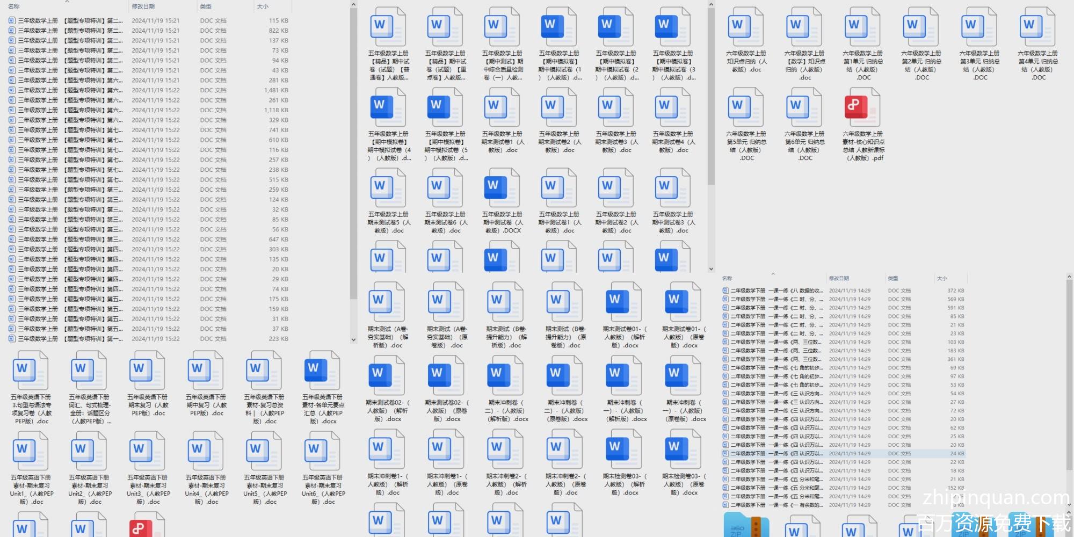The image size is (1074, 537).
Task: Select 期末检测卷03 解析版 docx file icon
Action: coord(623,448)
